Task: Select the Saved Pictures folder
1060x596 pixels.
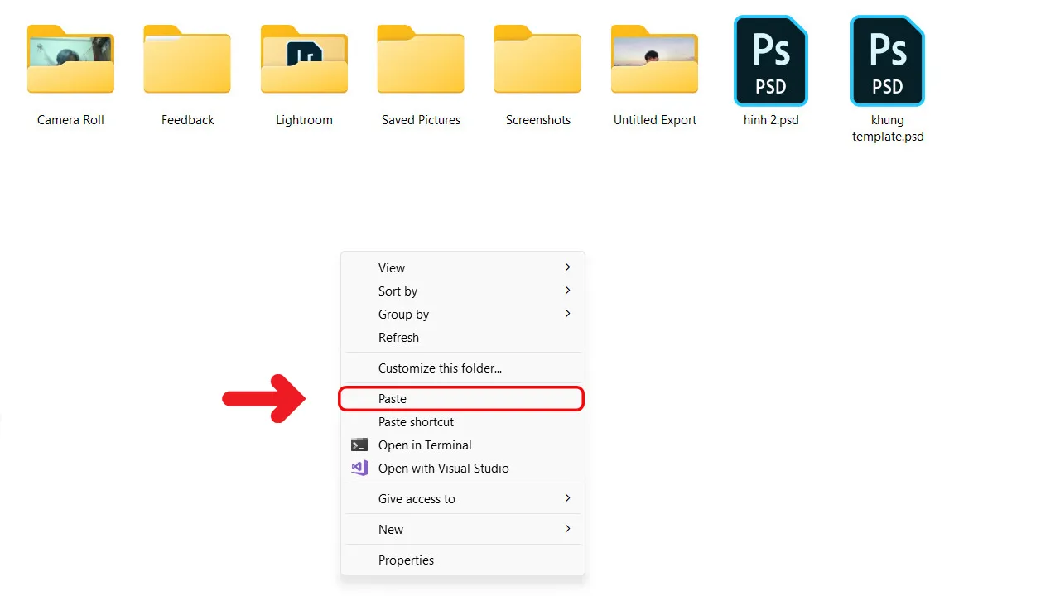Action: 421,60
